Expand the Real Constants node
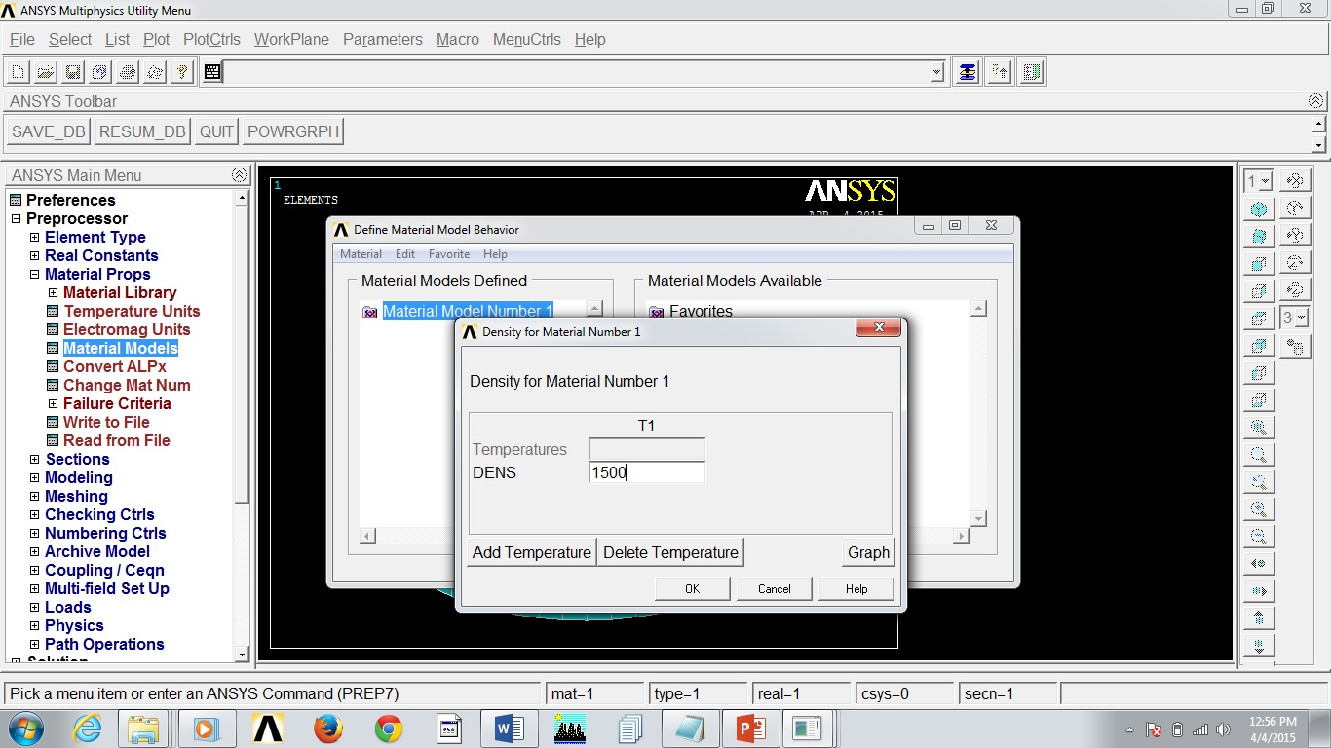The width and height of the screenshot is (1331, 748). pos(34,255)
